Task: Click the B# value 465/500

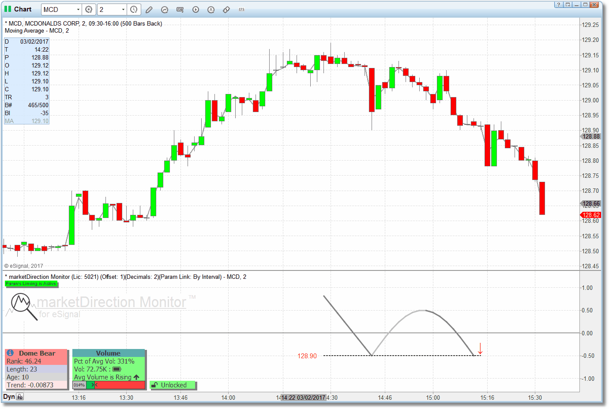Action: point(38,105)
